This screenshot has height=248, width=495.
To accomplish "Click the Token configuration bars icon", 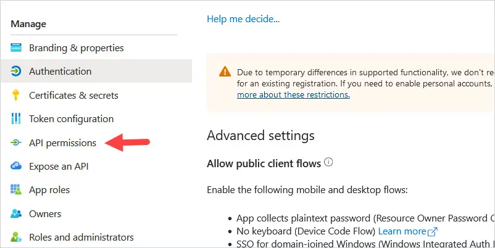I will coord(16,118).
